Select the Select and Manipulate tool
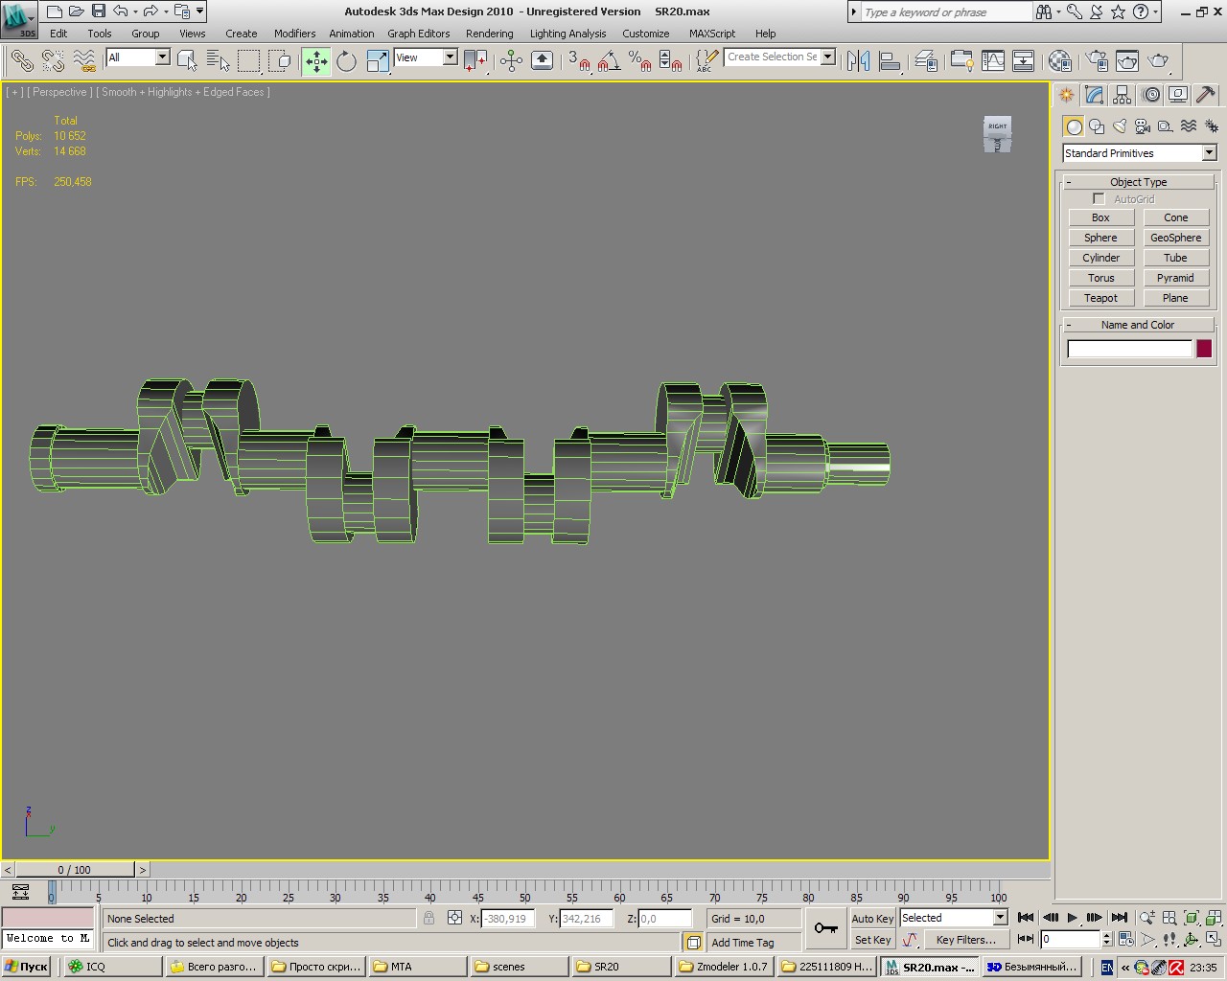This screenshot has height=981, width=1227. 511,61
